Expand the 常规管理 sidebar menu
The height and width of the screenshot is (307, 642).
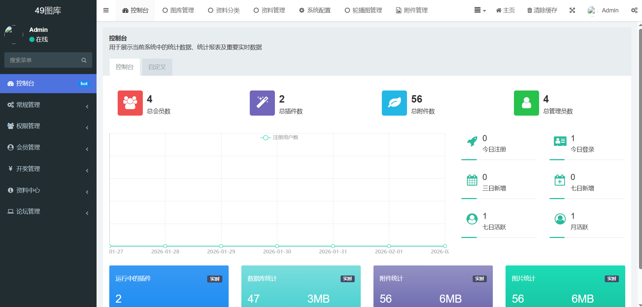click(48, 105)
